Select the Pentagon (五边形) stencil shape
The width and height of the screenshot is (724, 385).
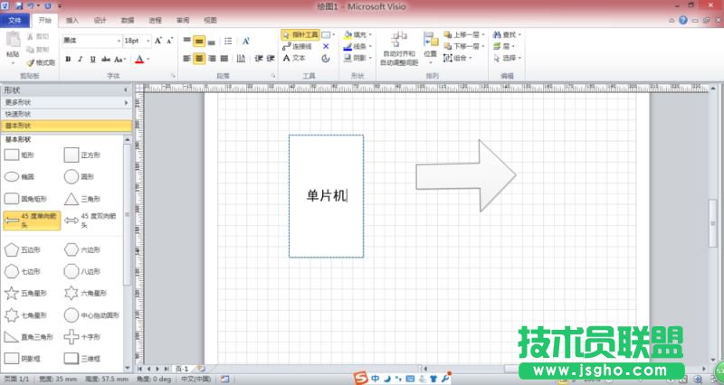pos(22,249)
